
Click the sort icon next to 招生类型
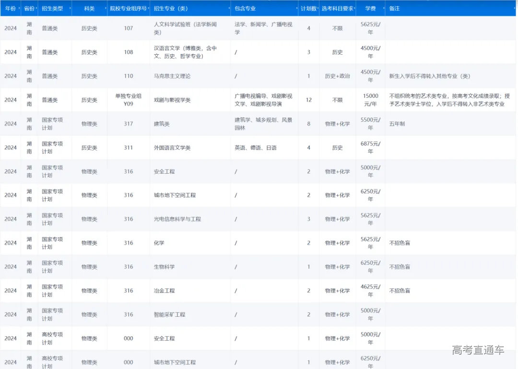[x=70, y=8]
